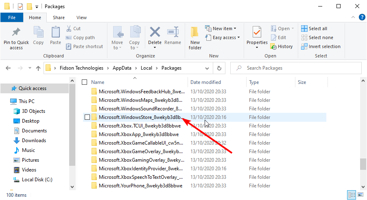The width and height of the screenshot is (367, 200).
Task: Open the New item dropdown
Action: click(x=221, y=29)
